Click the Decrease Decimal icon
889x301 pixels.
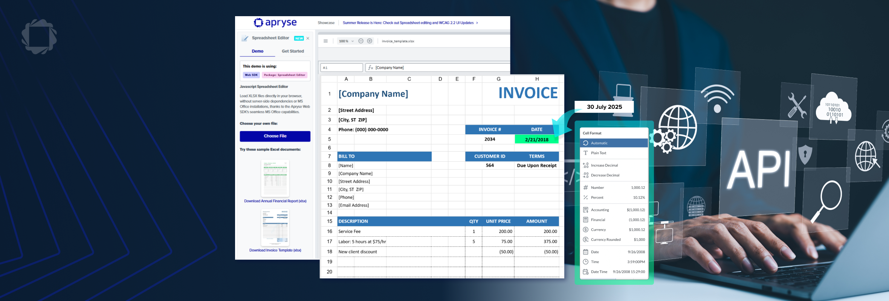pos(586,175)
